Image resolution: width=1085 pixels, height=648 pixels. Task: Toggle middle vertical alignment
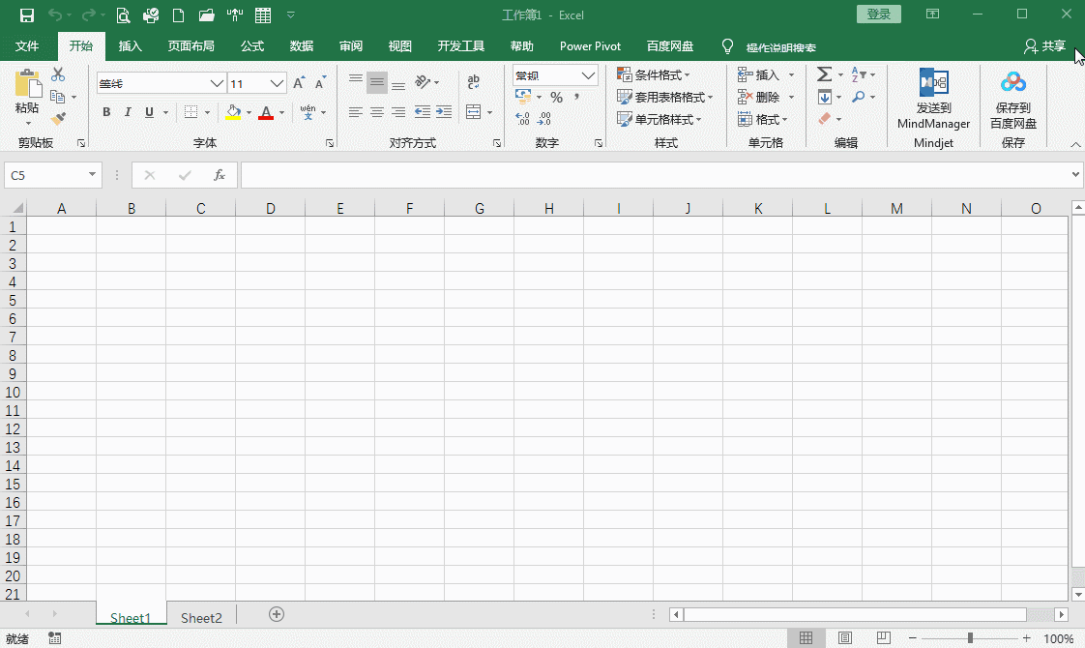[377, 81]
